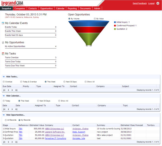Open the Contacts tab
This screenshot has height=146, width=162.
pos(33,8)
